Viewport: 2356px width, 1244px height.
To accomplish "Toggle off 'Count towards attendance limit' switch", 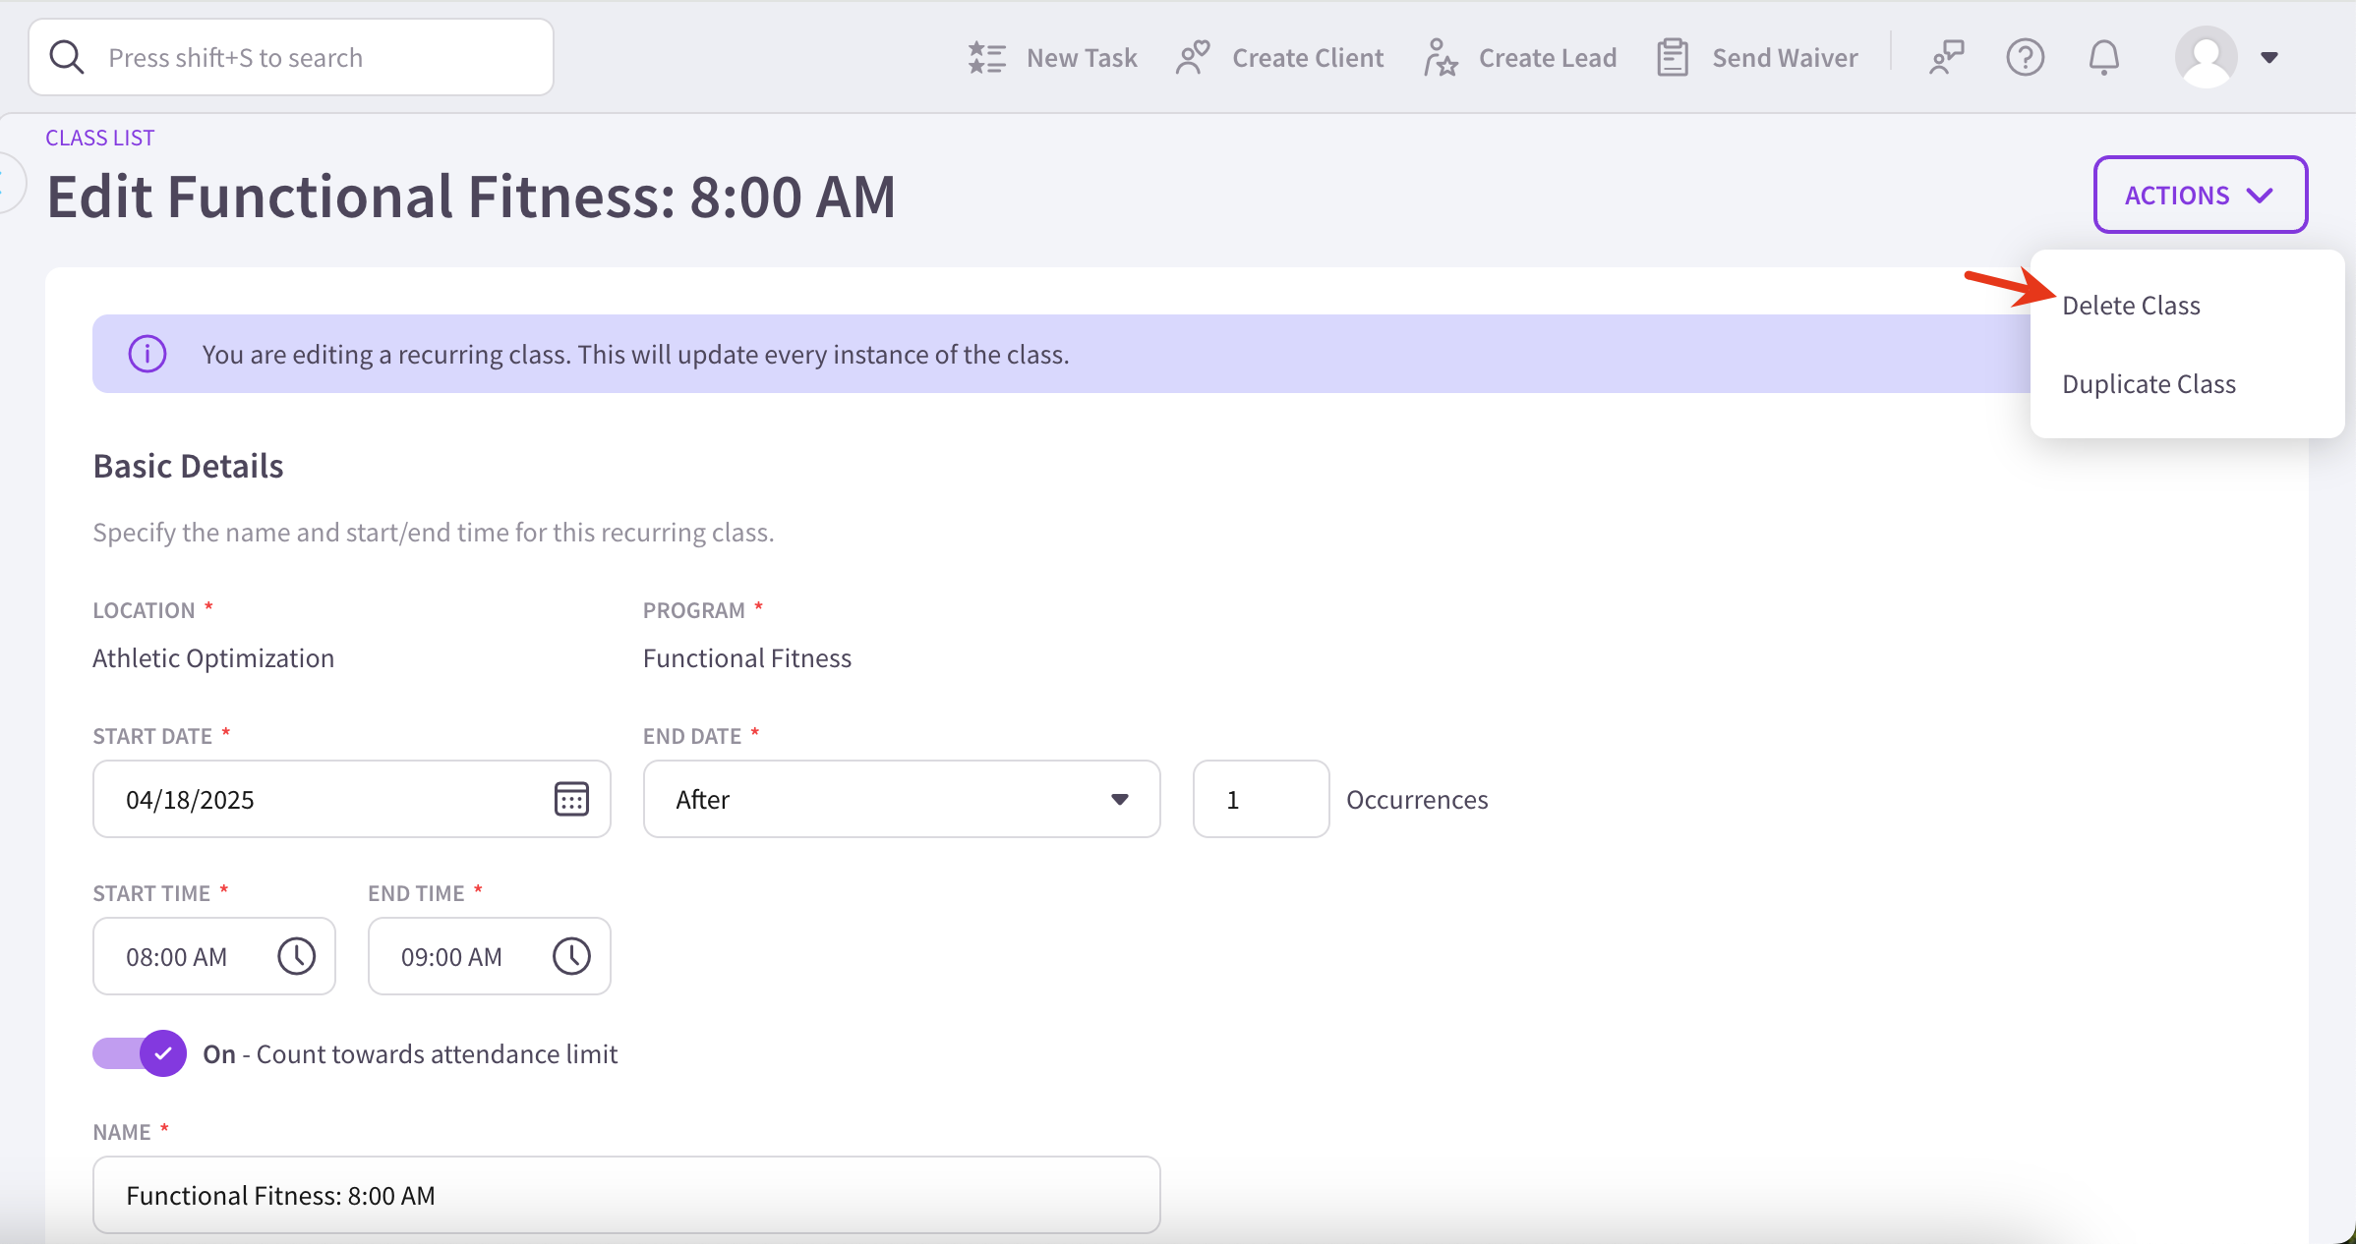I will tap(140, 1053).
